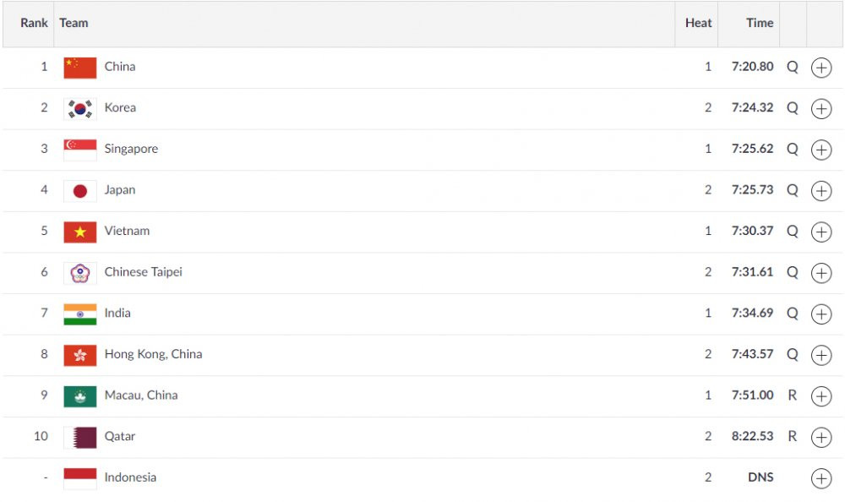
Task: Open Macau, China row plus expander
Action: [820, 396]
